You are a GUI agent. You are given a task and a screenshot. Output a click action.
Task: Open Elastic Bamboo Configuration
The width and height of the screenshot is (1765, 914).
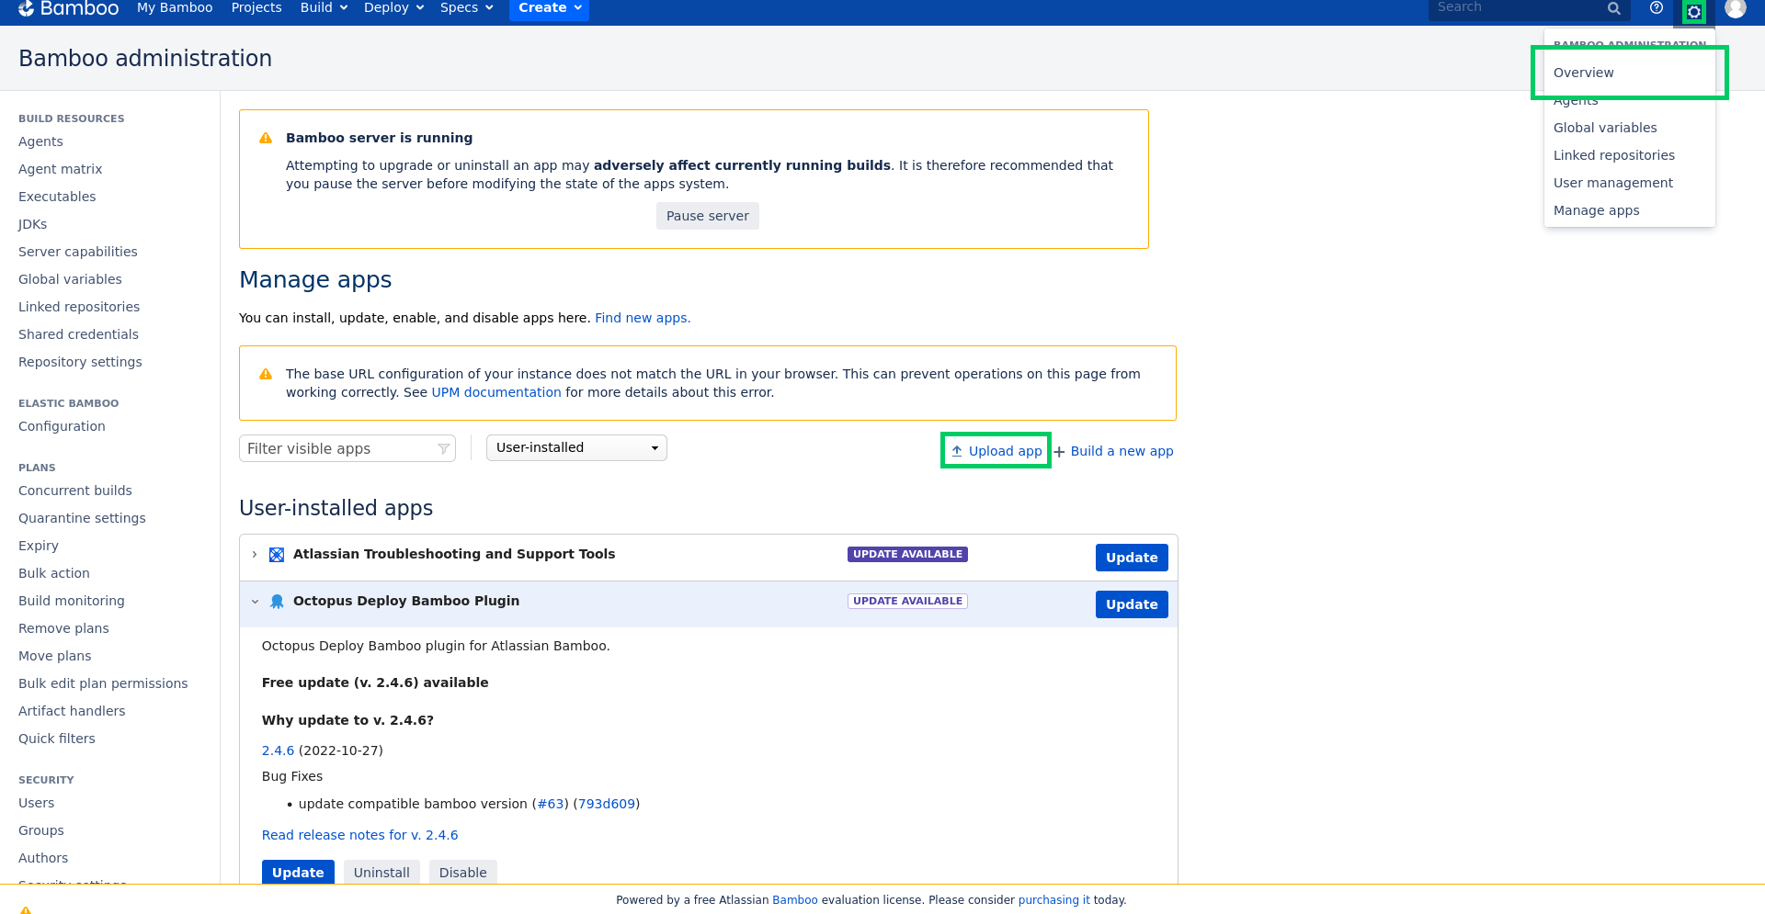point(62,426)
